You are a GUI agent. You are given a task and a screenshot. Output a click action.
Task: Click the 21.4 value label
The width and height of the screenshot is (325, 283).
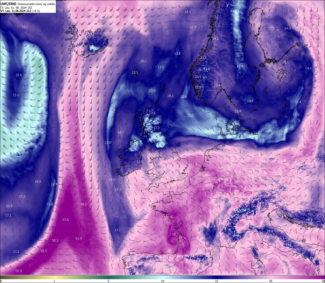(x=238, y=111)
